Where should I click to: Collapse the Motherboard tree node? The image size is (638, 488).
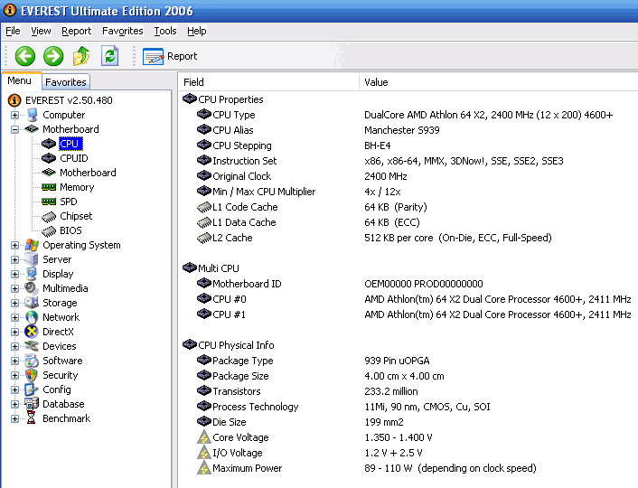14,129
